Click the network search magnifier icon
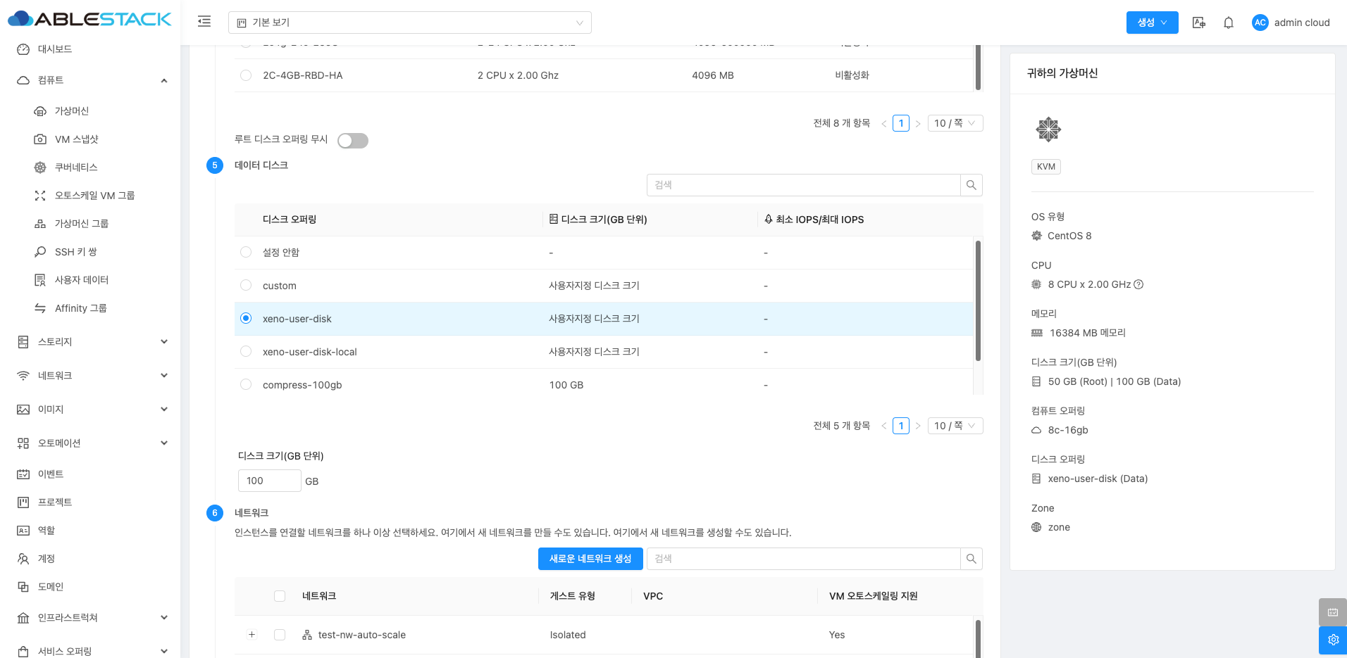1347x658 pixels. coord(972,559)
